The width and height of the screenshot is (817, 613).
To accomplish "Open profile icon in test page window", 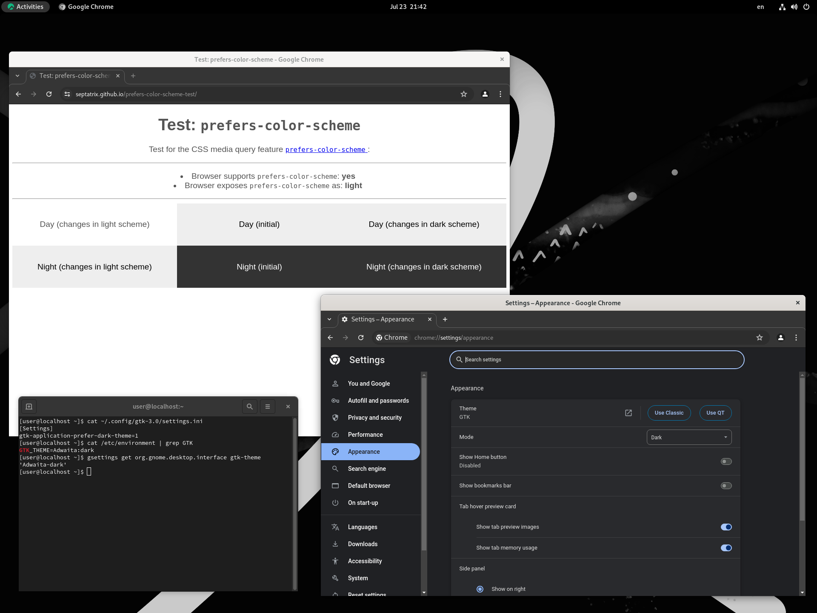I will pyautogui.click(x=485, y=94).
